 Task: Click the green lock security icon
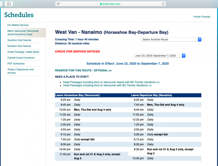[x=101, y=4]
